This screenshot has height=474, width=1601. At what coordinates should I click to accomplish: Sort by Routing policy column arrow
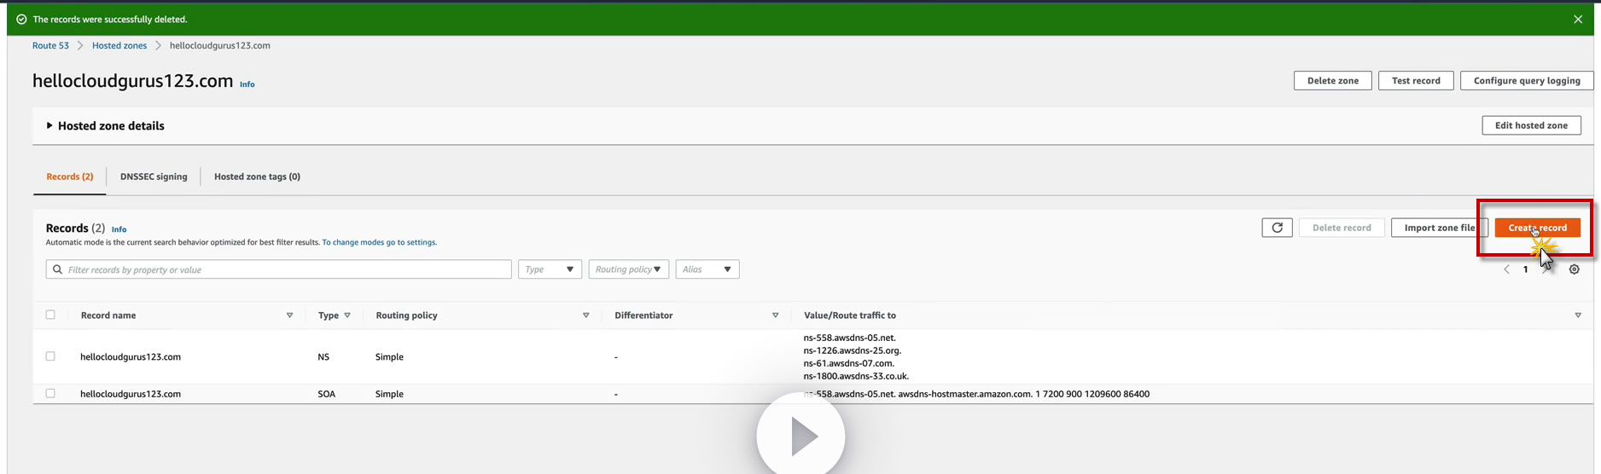point(585,315)
